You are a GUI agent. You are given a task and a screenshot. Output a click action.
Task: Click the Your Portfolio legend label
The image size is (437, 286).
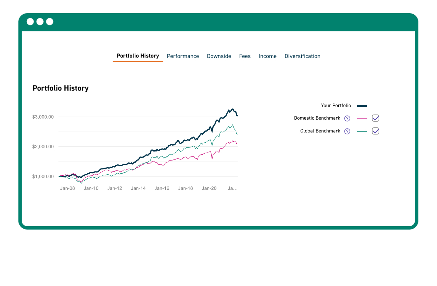coord(336,106)
